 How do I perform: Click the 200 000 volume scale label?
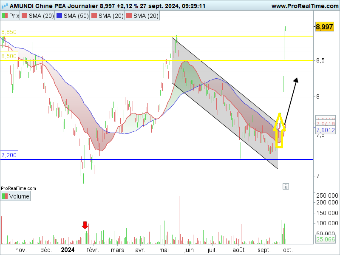click(x=327, y=202)
